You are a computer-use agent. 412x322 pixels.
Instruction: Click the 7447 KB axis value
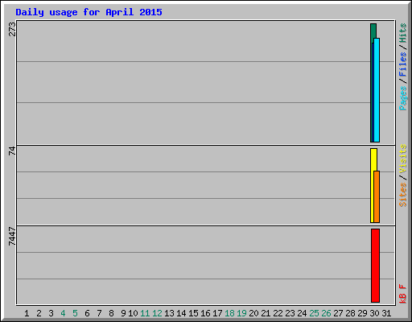point(12,237)
